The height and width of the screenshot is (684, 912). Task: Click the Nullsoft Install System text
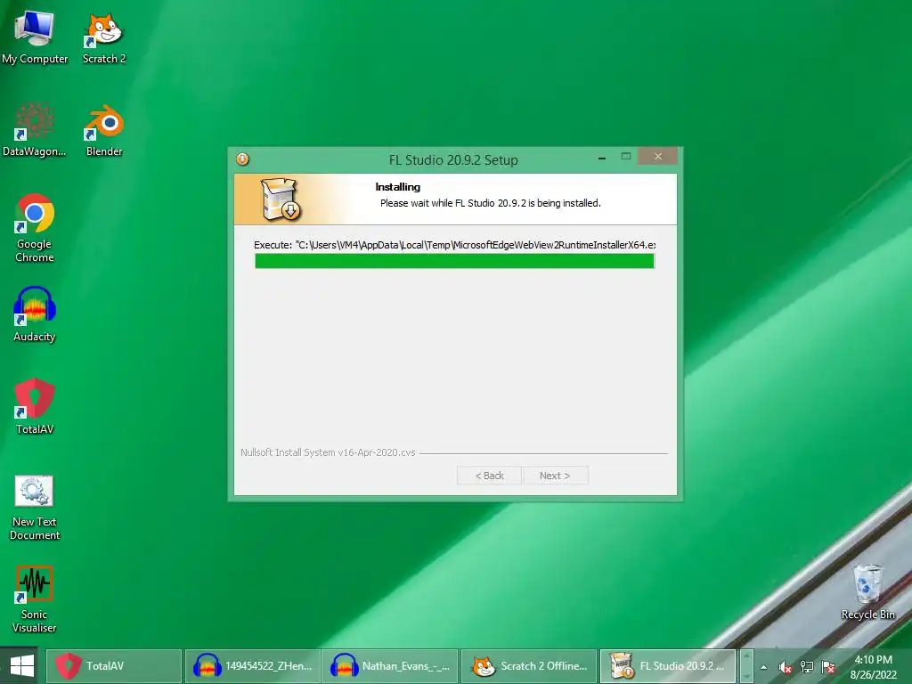(x=328, y=452)
